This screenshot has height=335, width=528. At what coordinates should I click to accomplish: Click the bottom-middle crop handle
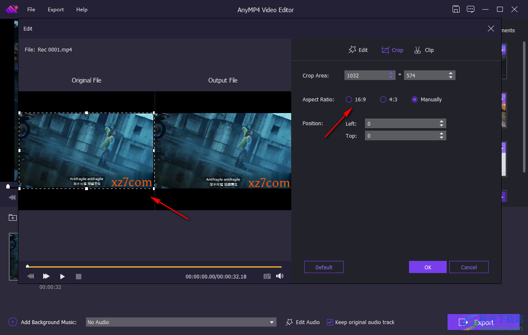click(87, 189)
